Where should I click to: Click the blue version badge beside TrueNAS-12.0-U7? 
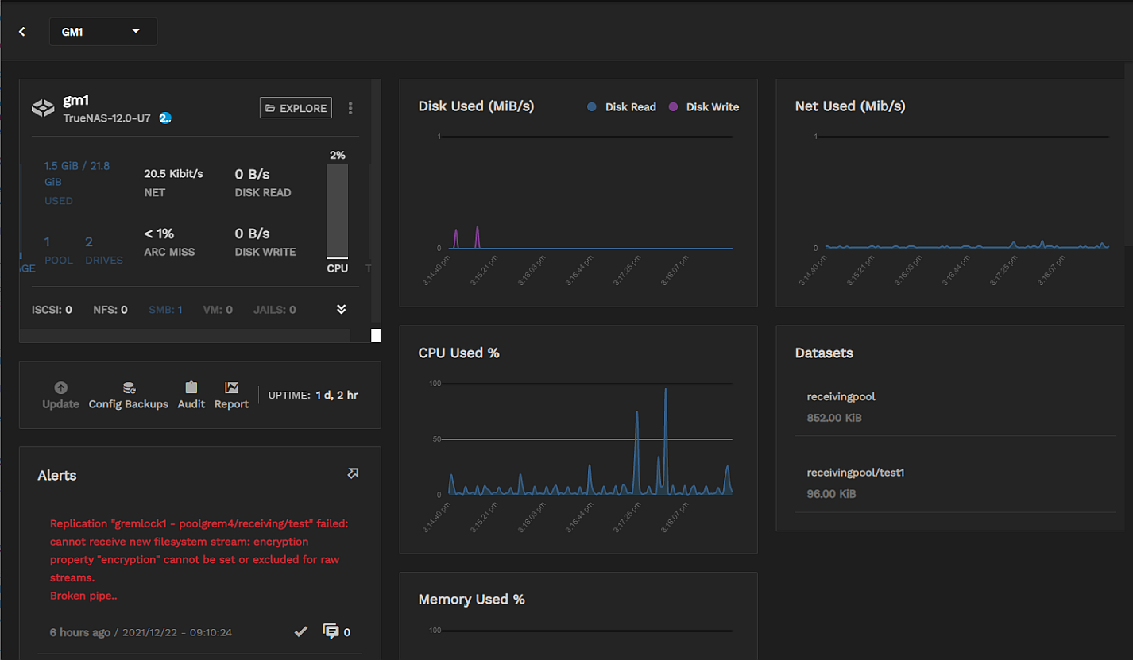point(165,118)
